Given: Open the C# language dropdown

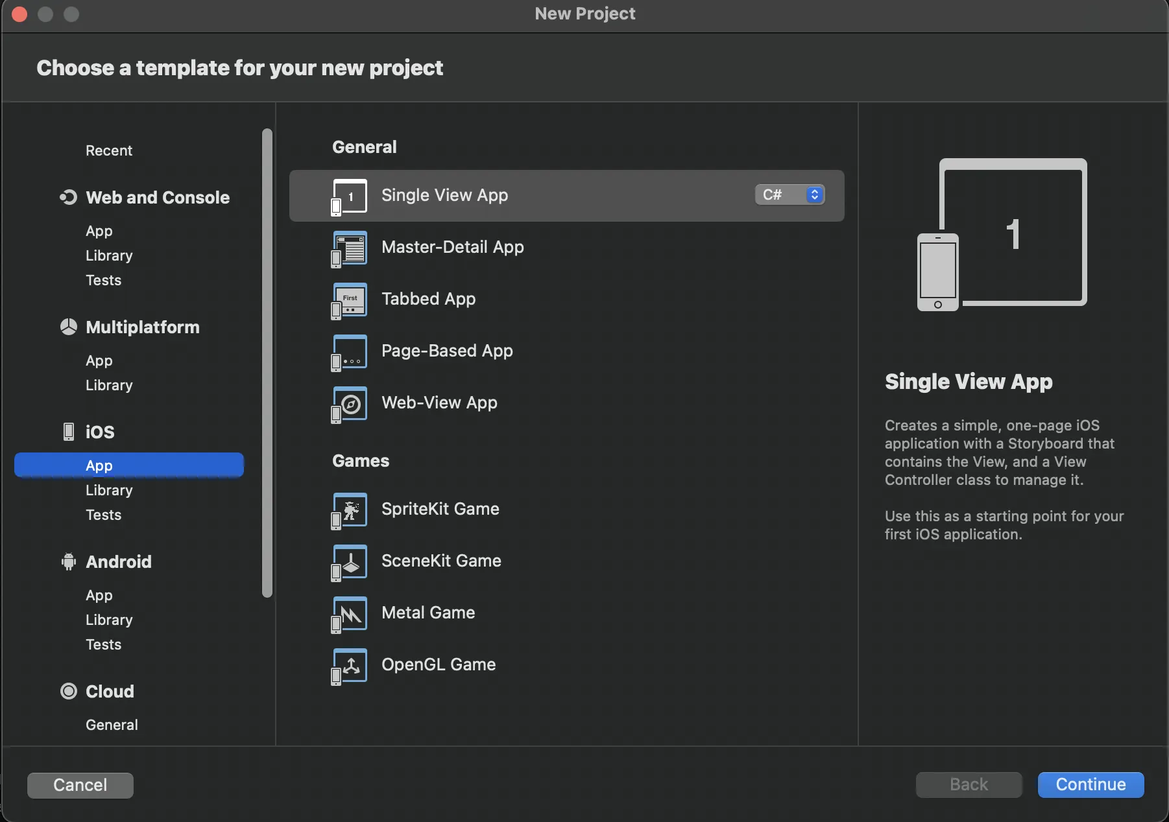Looking at the screenshot, I should tap(789, 194).
